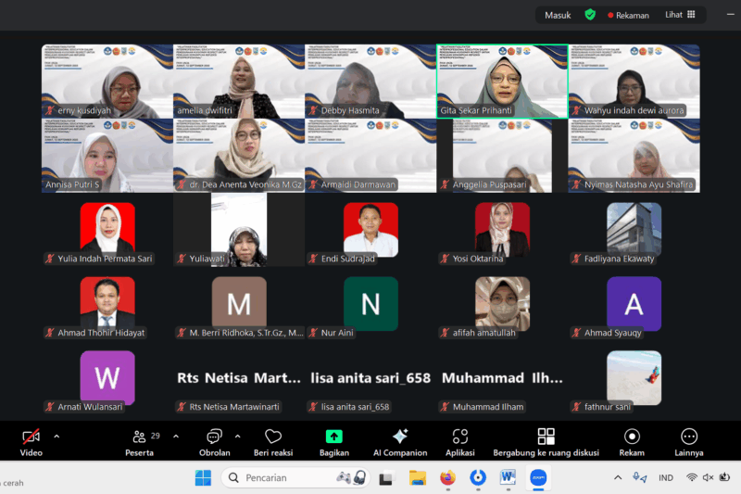Start recording with Rekam button

(632, 442)
